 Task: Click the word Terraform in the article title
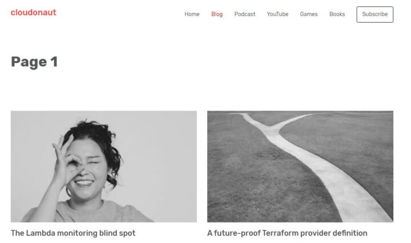(x=280, y=233)
